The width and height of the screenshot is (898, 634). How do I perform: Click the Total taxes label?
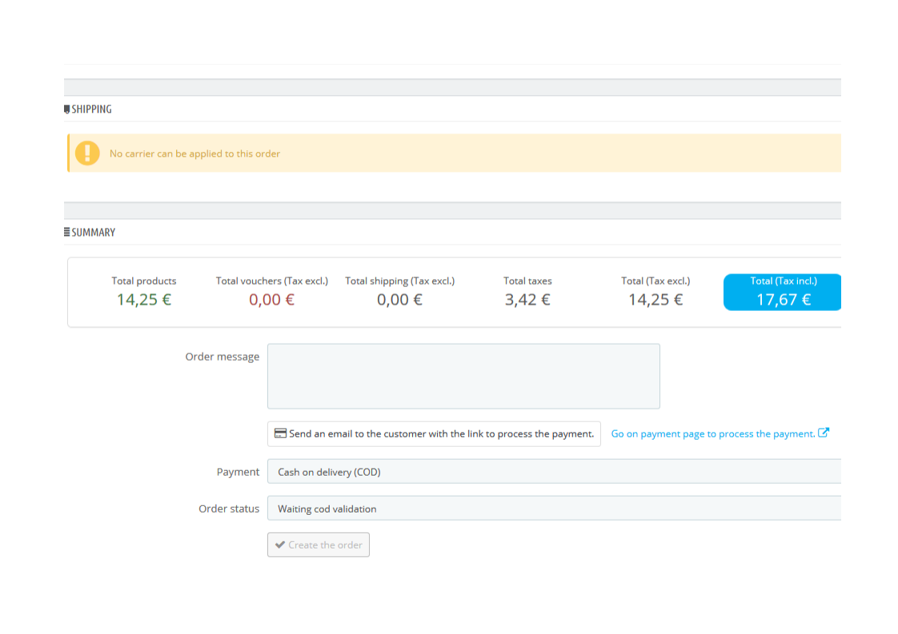527,281
